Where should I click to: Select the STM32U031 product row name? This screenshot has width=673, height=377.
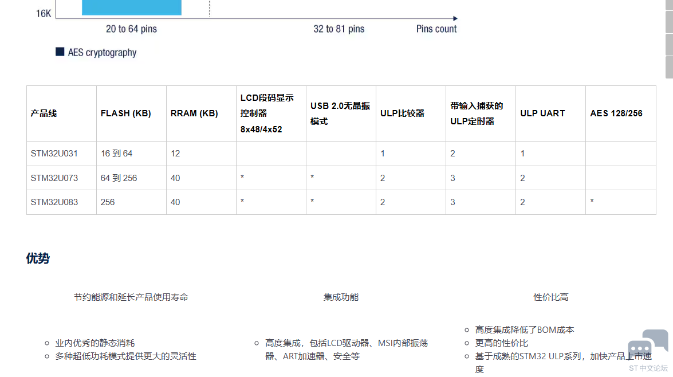54,154
